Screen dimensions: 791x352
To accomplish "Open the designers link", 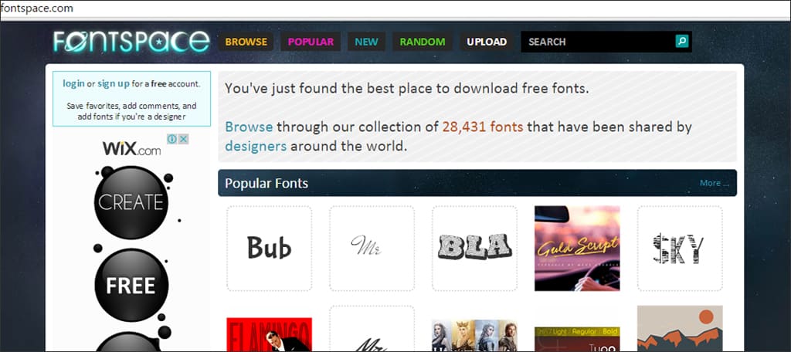I will click(x=256, y=146).
